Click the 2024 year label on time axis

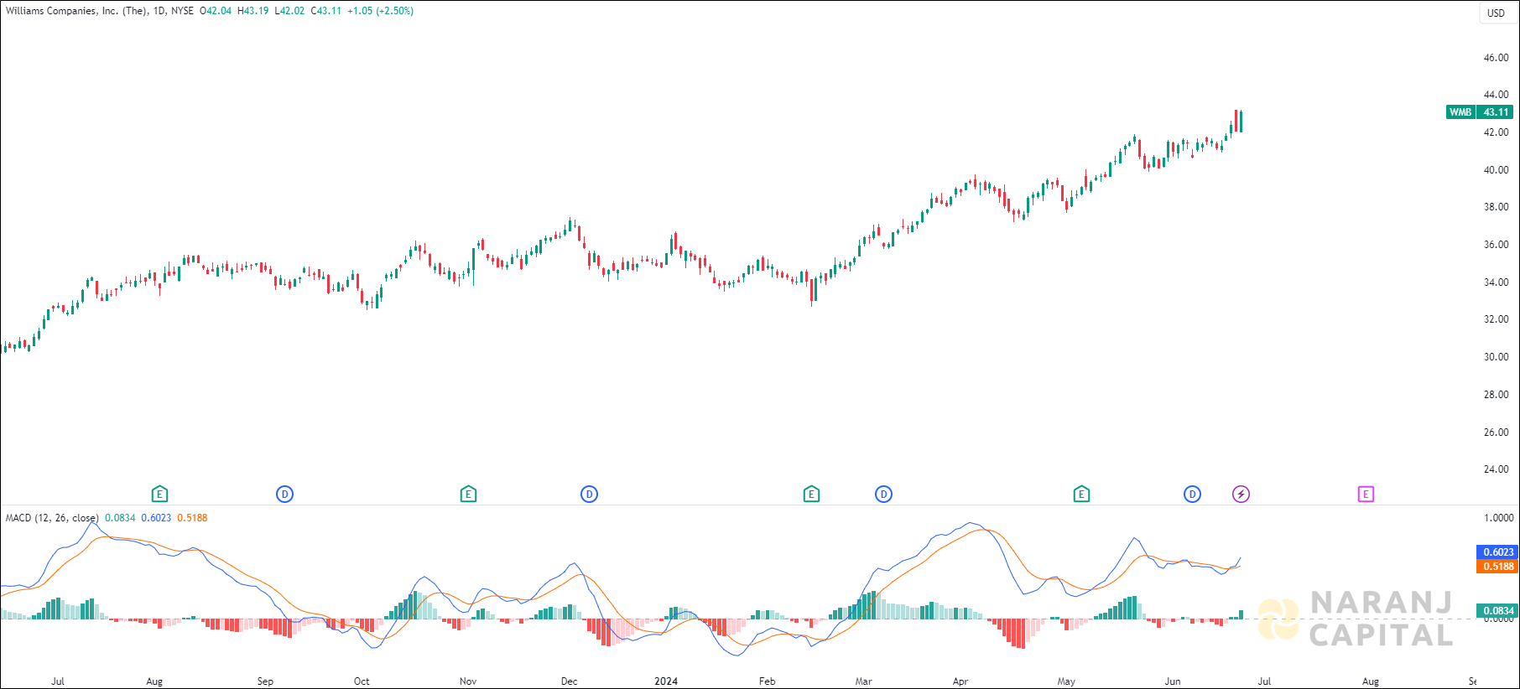(x=666, y=681)
